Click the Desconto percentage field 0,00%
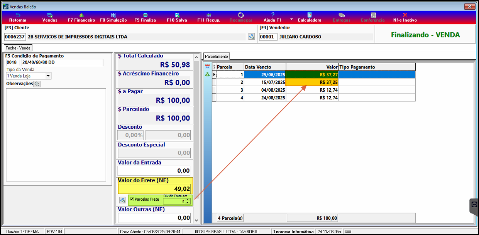This screenshot has height=235, width=479. tap(130, 135)
